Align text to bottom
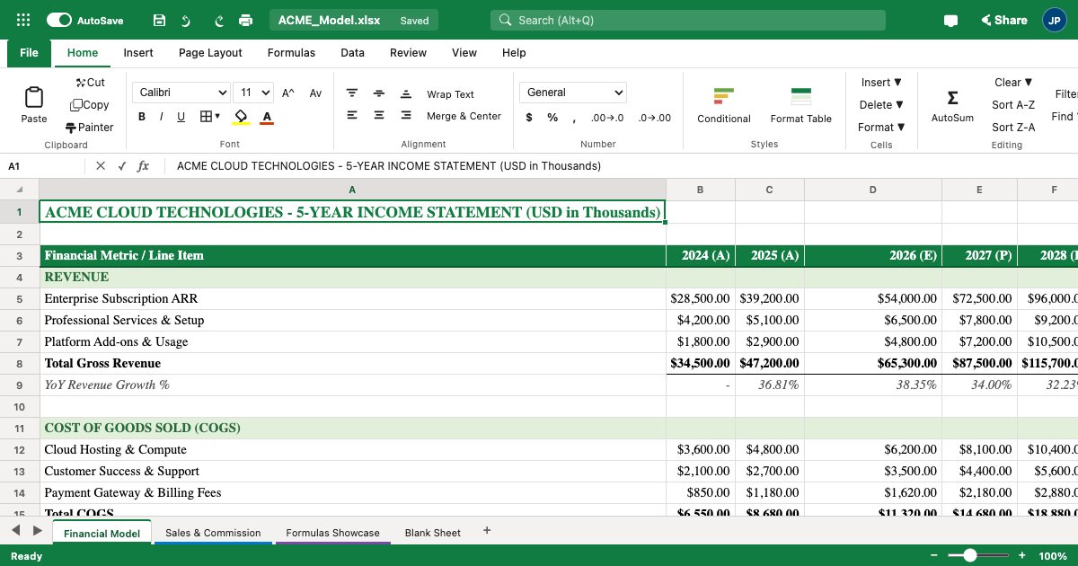This screenshot has height=566, width=1078. pos(406,93)
